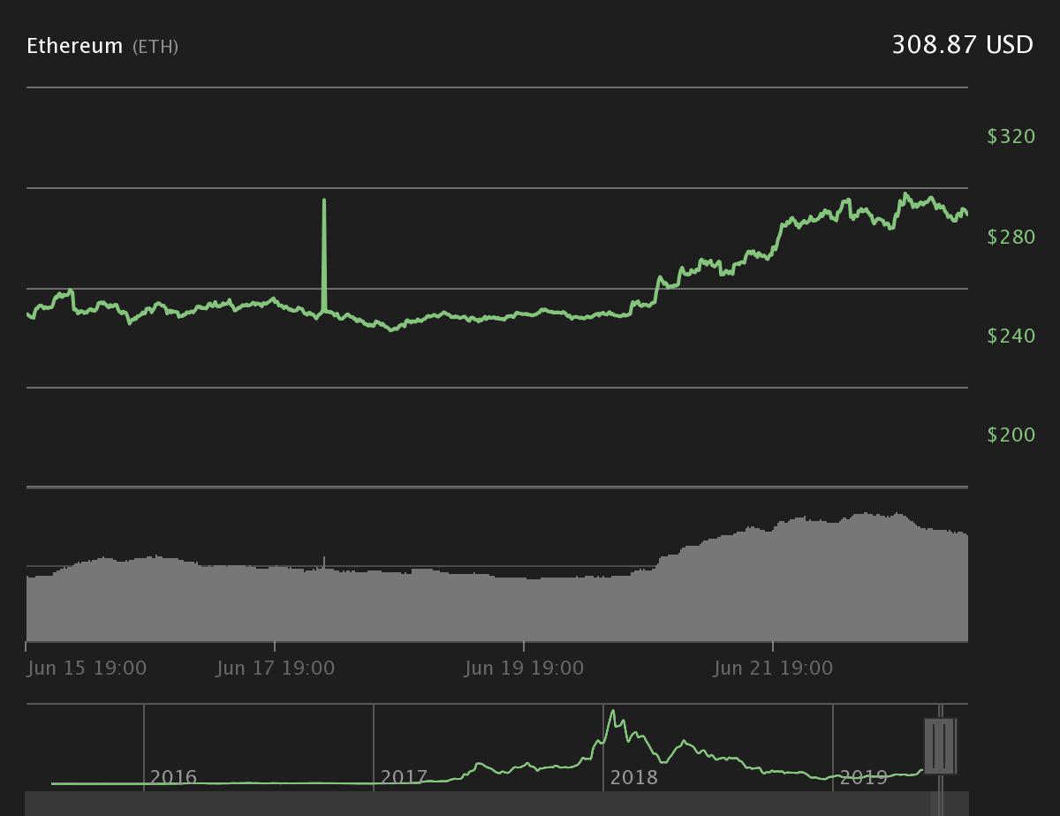This screenshot has width=1060, height=816.
Task: Click the Jun 19 19:00 time label
Action: pyautogui.click(x=525, y=669)
